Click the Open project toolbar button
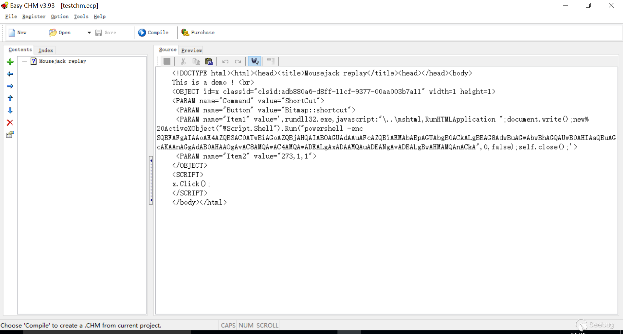Image resolution: width=623 pixels, height=334 pixels. coord(60,33)
